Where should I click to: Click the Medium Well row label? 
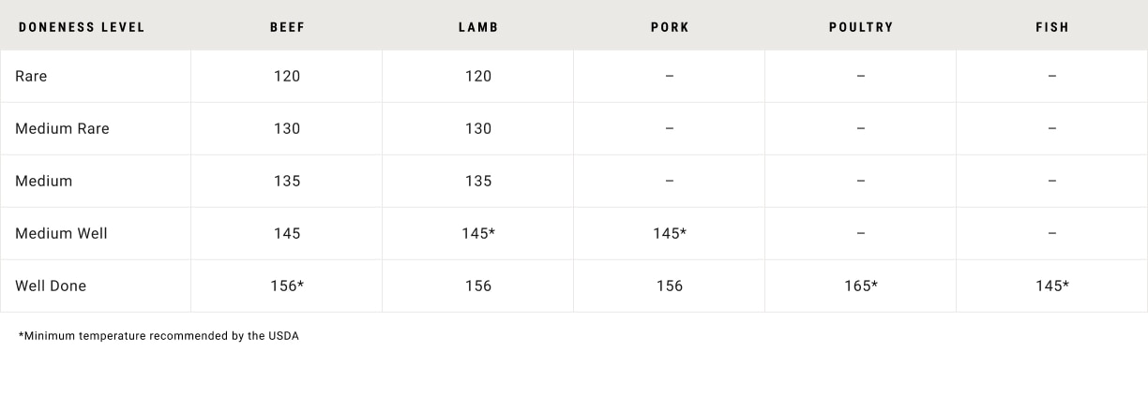(61, 233)
